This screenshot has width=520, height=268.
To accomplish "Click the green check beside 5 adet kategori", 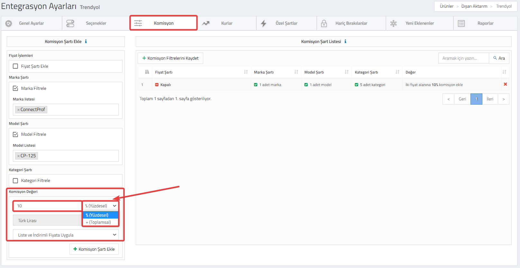I will point(356,85).
